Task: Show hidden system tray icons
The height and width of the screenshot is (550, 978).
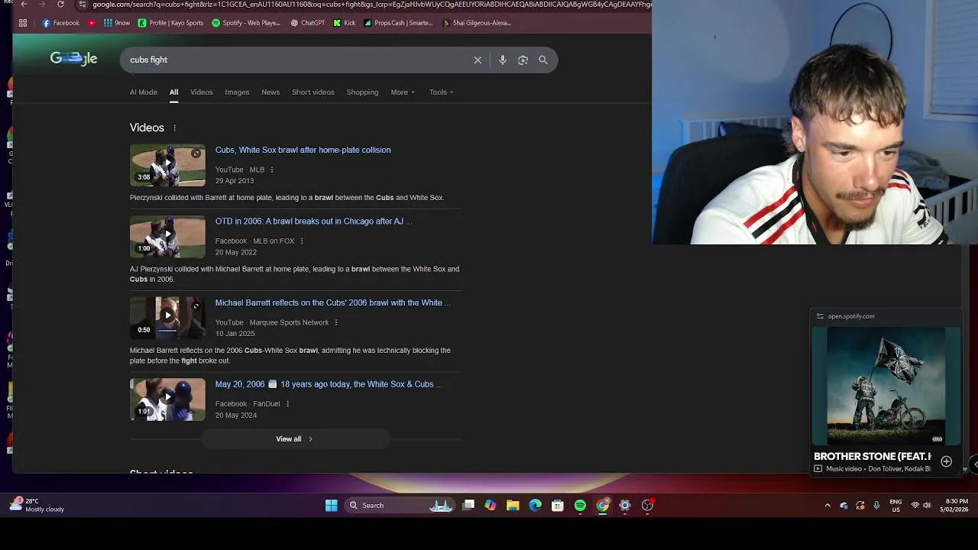Action: coord(827,505)
